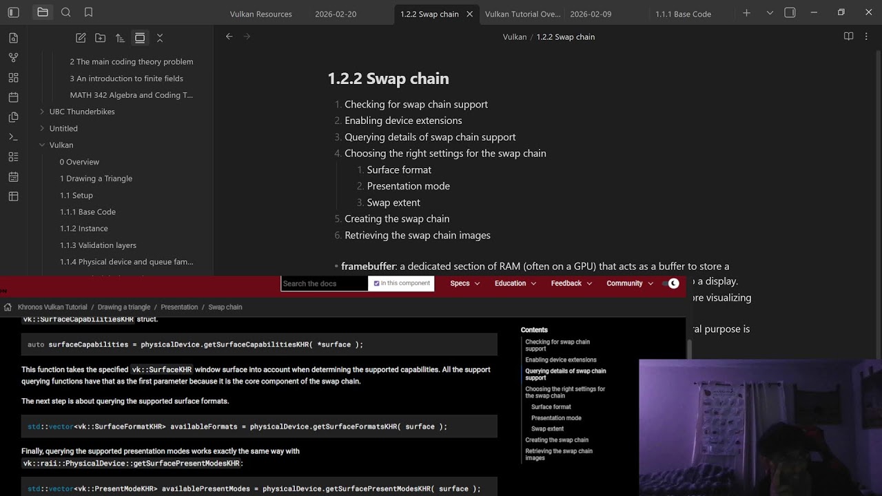Viewport: 882px width, 496px height.
Task: Switch to Vulkan Resources tab
Action: 260,14
